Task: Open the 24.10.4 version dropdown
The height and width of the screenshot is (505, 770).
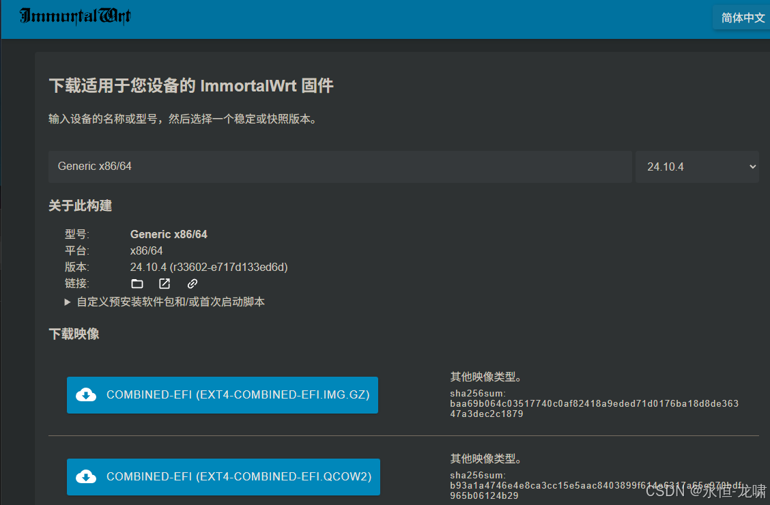Action: [697, 167]
